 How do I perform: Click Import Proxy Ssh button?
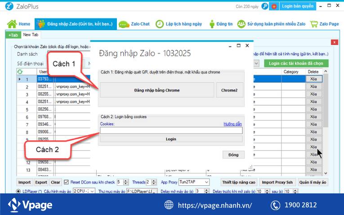tap(277, 182)
